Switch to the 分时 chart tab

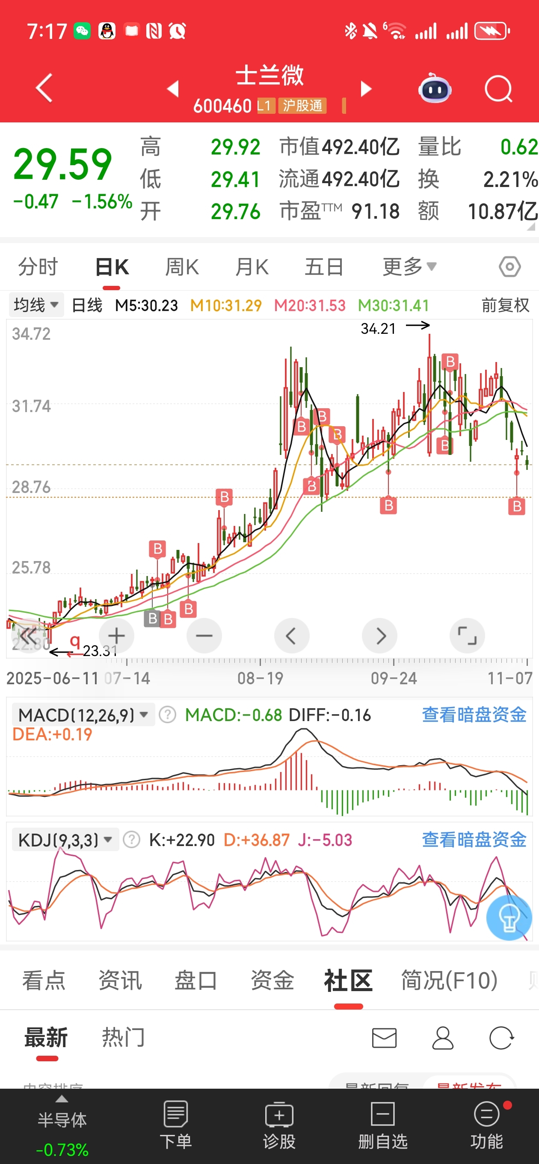coord(38,267)
